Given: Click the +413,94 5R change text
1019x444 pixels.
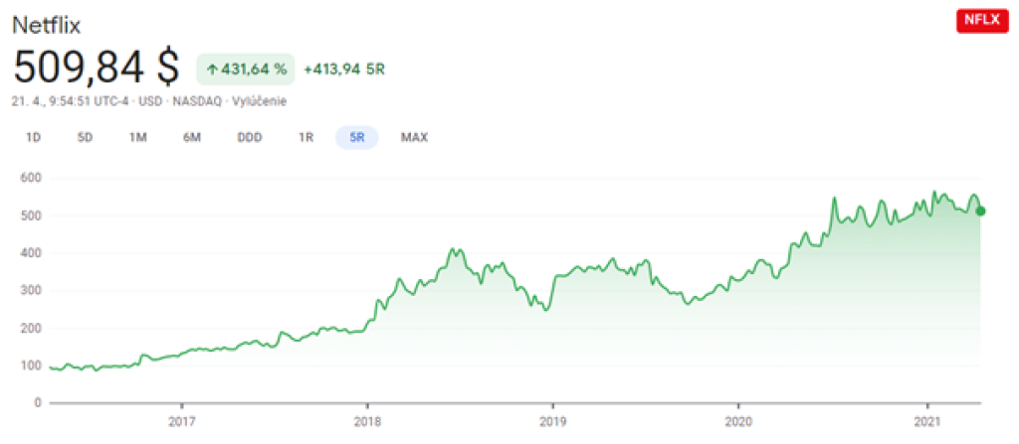Looking at the screenshot, I should click(343, 70).
